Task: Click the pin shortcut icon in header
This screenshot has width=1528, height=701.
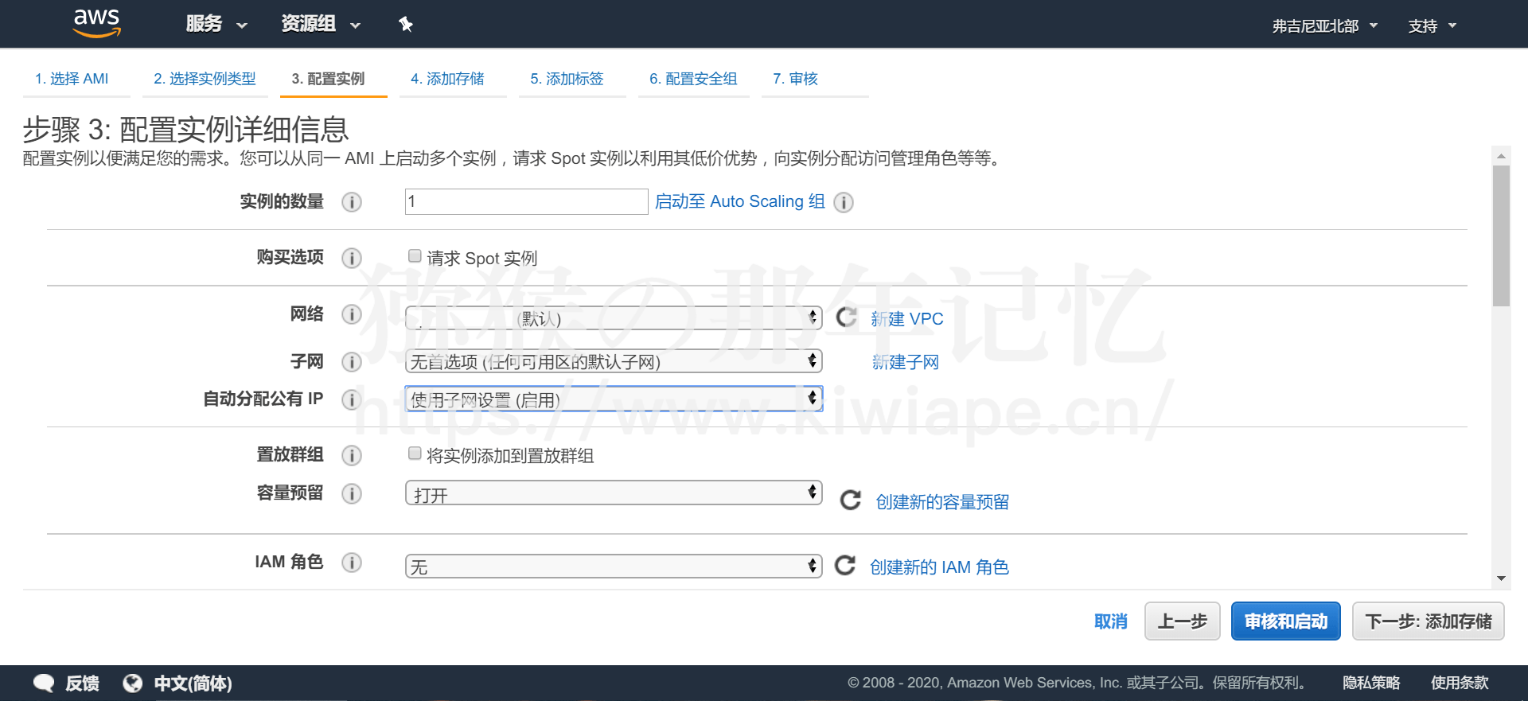Action: coord(405,24)
